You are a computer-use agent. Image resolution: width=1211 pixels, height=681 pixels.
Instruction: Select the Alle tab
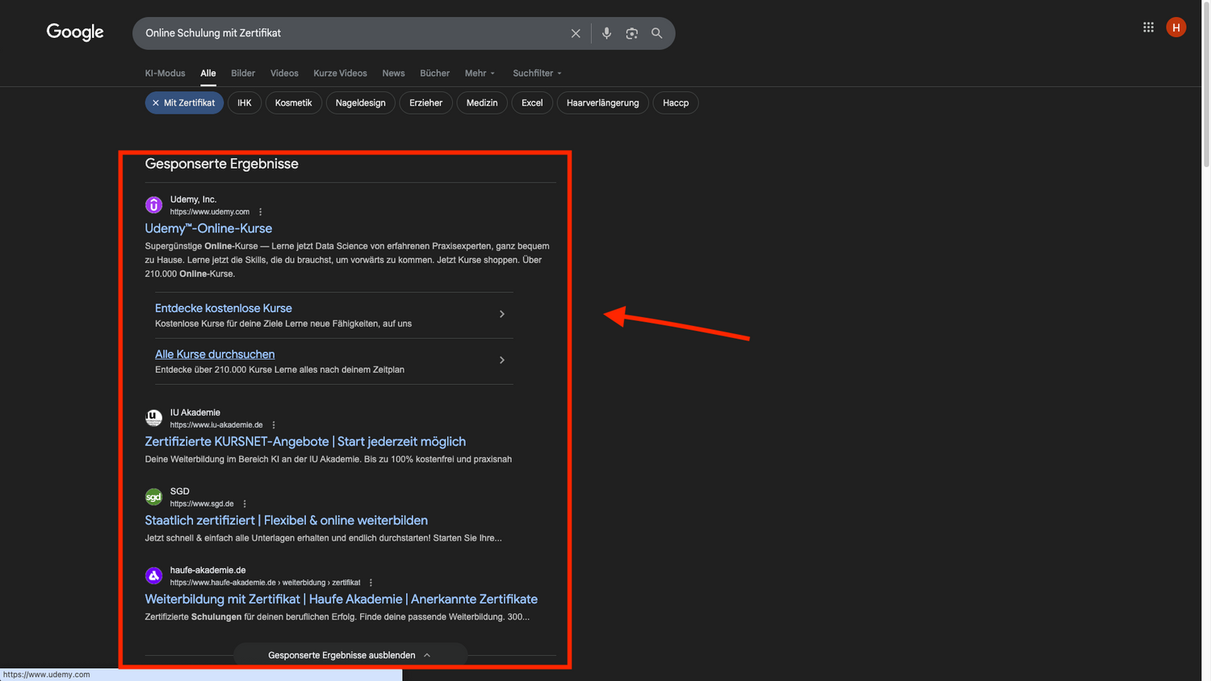tap(208, 73)
